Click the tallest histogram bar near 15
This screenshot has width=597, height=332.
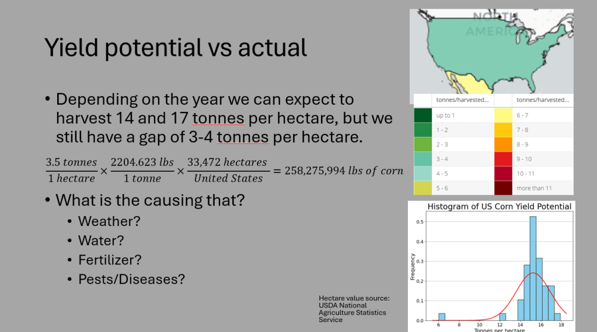[x=533, y=268]
